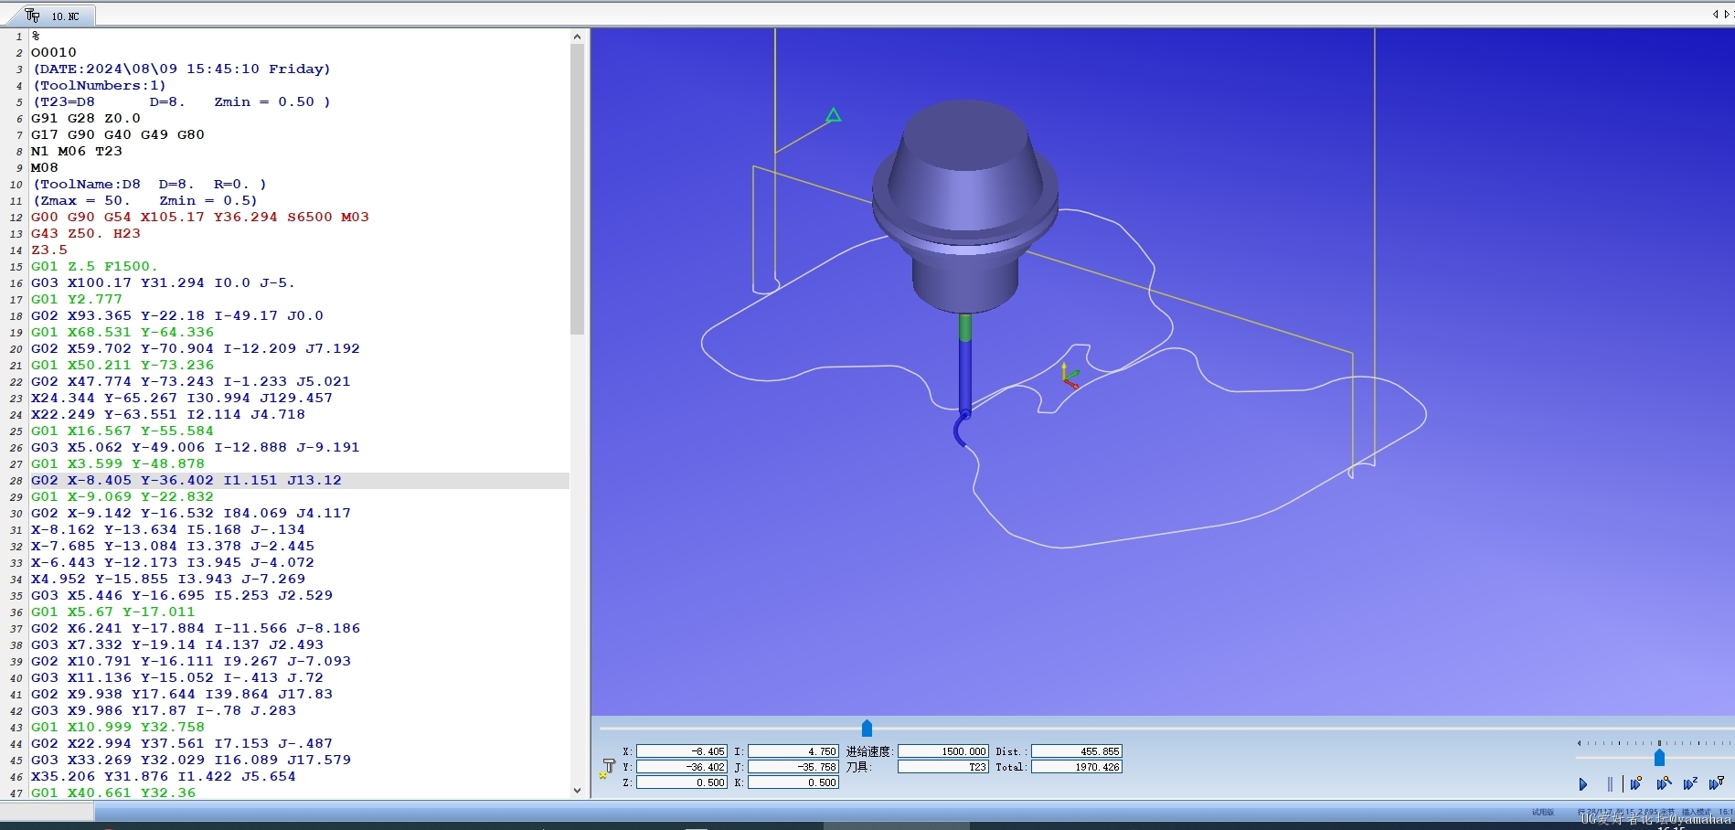This screenshot has height=830, width=1735.
Task: Click the green triangle start marker in viewport
Action: coord(833,115)
